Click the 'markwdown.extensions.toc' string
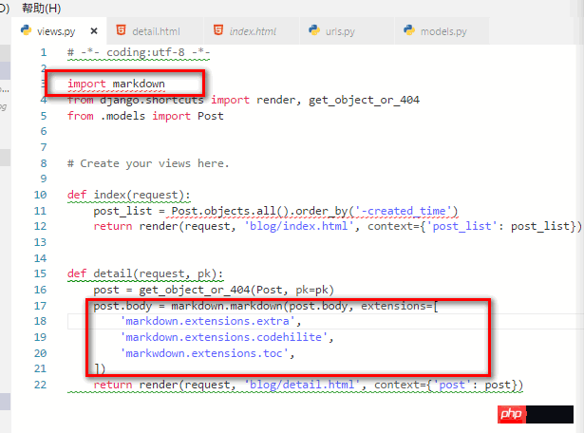584x433 pixels. 204,353
